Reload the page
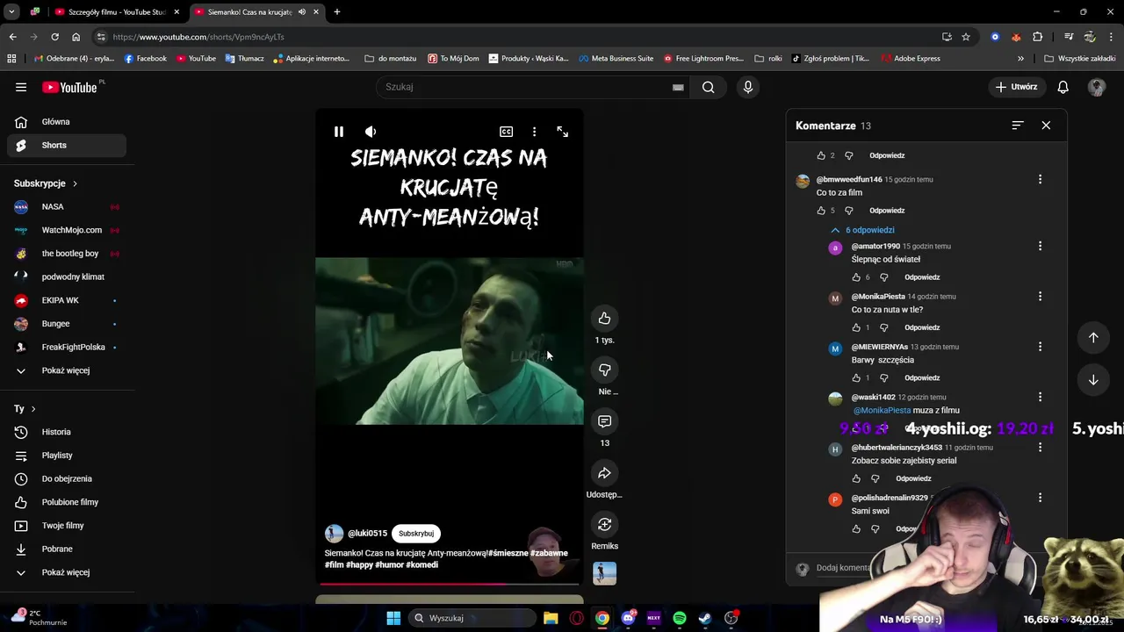Screen dimensions: 1124x632 (54, 37)
